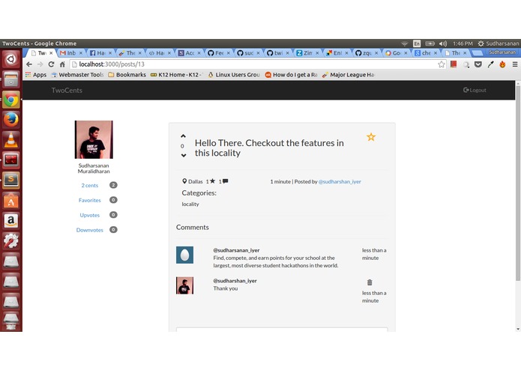Open the Bookmarks folder in bookmarks bar

coord(127,75)
